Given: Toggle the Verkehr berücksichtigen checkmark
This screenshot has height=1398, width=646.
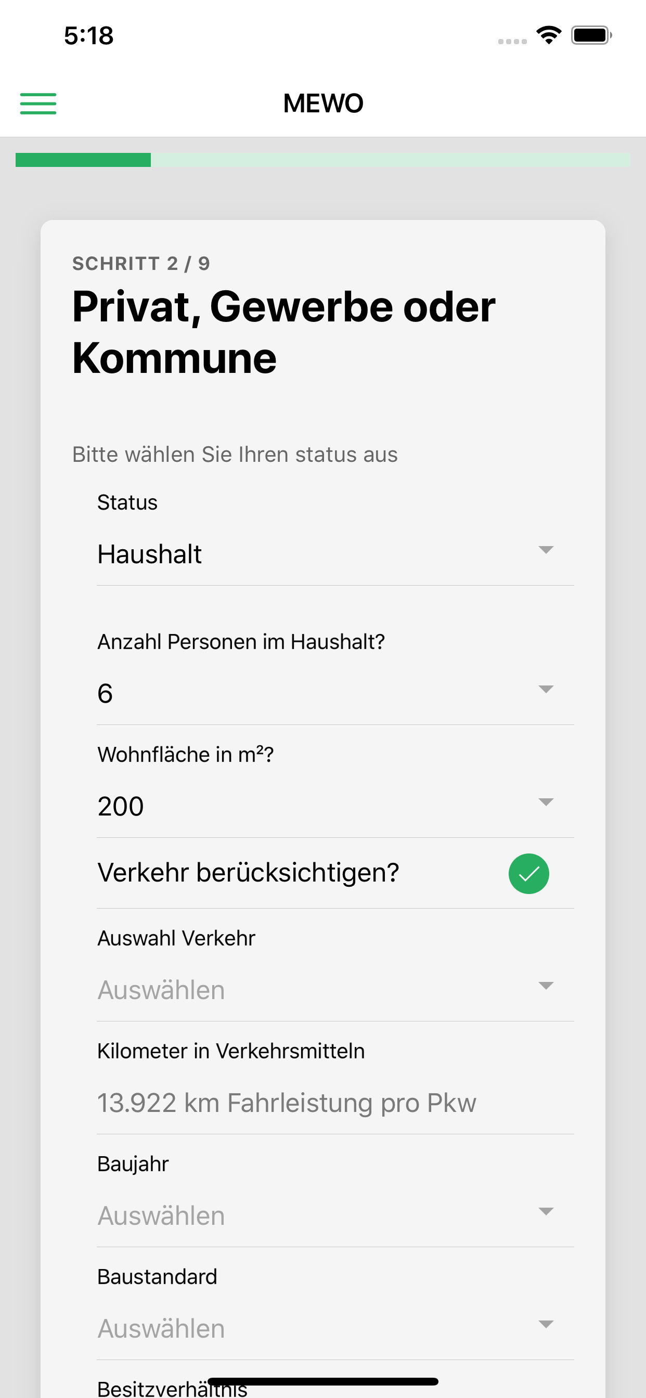Looking at the screenshot, I should pyautogui.click(x=528, y=873).
